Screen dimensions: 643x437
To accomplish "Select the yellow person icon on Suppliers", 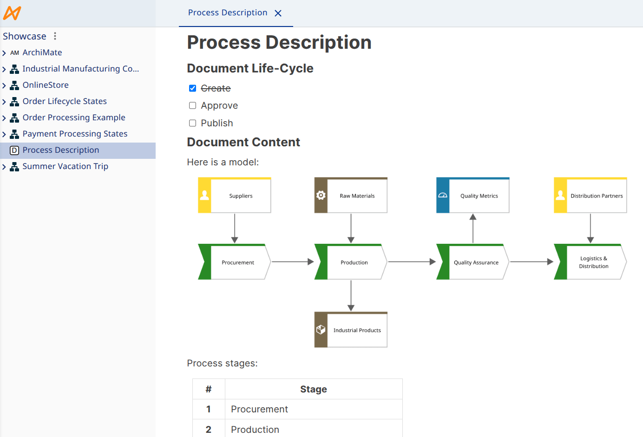I will 204,195.
